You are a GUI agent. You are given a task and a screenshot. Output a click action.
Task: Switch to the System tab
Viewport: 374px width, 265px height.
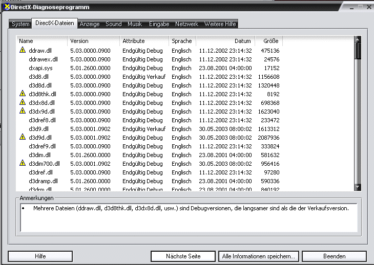20,24
